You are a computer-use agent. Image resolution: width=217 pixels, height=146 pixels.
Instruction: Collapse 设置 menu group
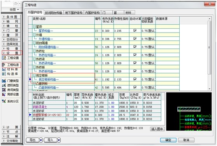pos(11,53)
